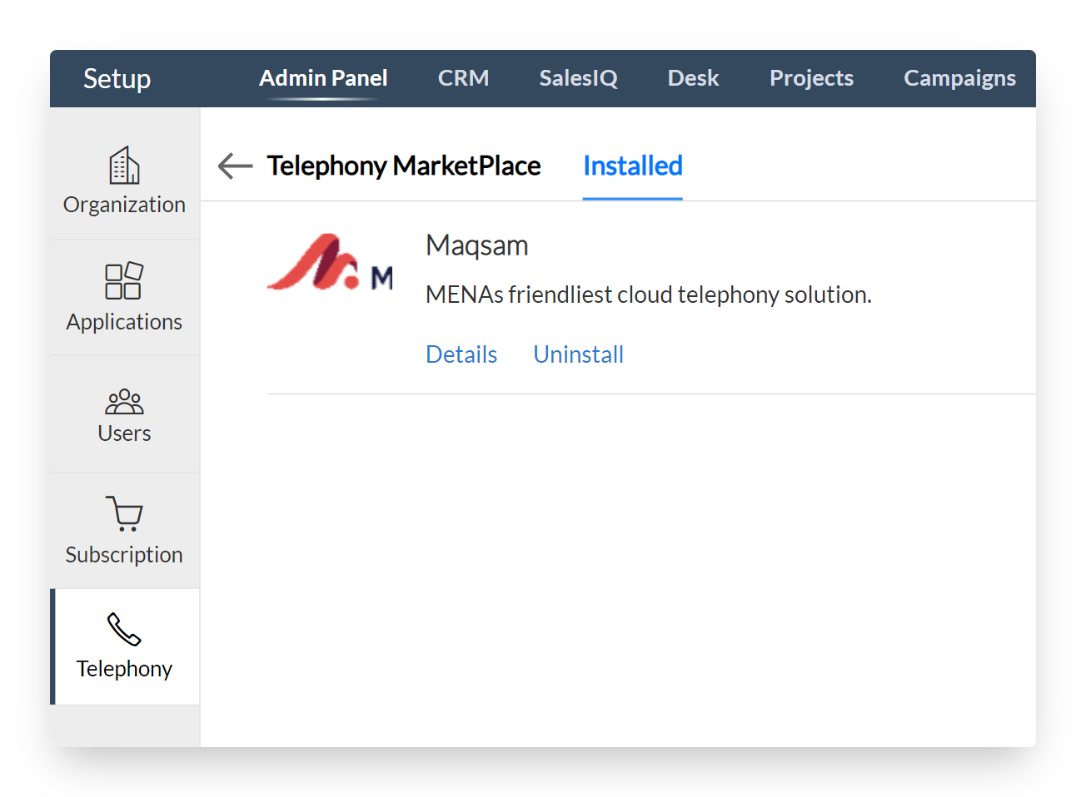Open the Desk tab
Screen dimensions: 1086x797
click(x=693, y=78)
